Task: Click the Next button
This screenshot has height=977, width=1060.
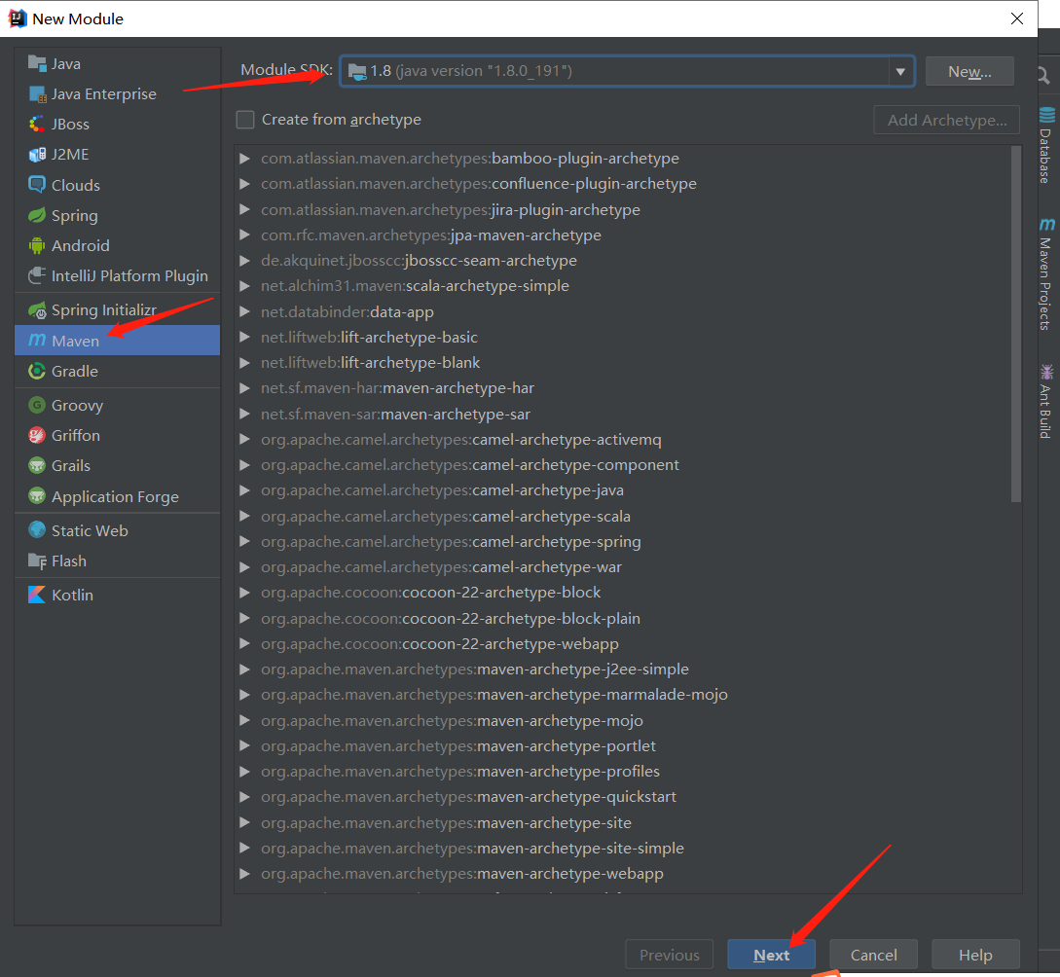Action: pyautogui.click(x=771, y=955)
